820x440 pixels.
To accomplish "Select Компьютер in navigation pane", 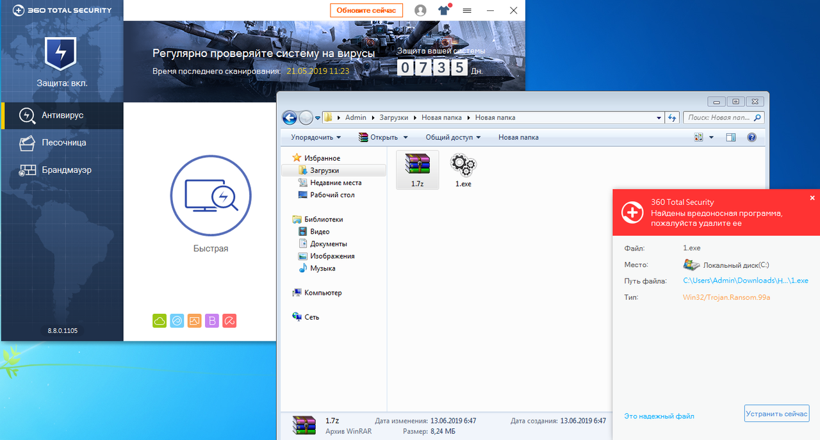I will pos(323,293).
